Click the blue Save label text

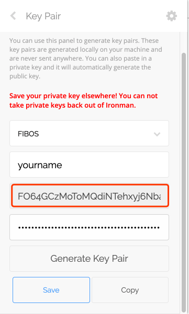[51, 290]
